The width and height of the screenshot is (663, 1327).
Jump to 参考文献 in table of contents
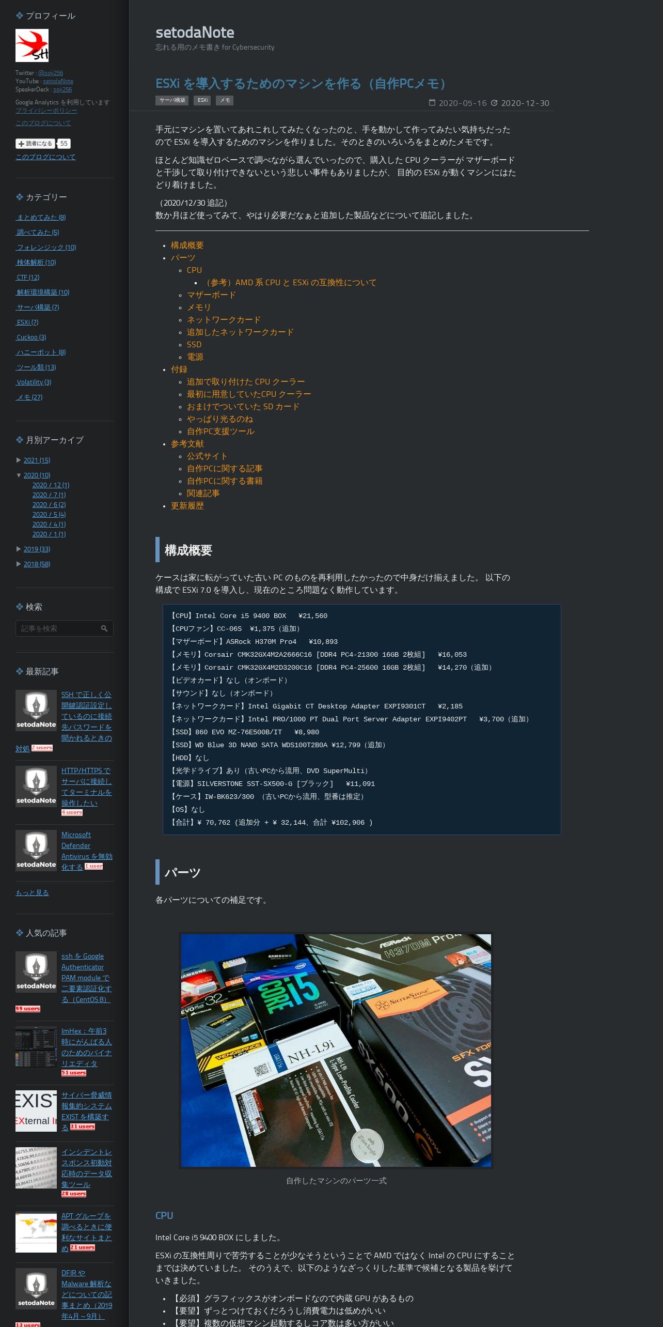pyautogui.click(x=187, y=443)
